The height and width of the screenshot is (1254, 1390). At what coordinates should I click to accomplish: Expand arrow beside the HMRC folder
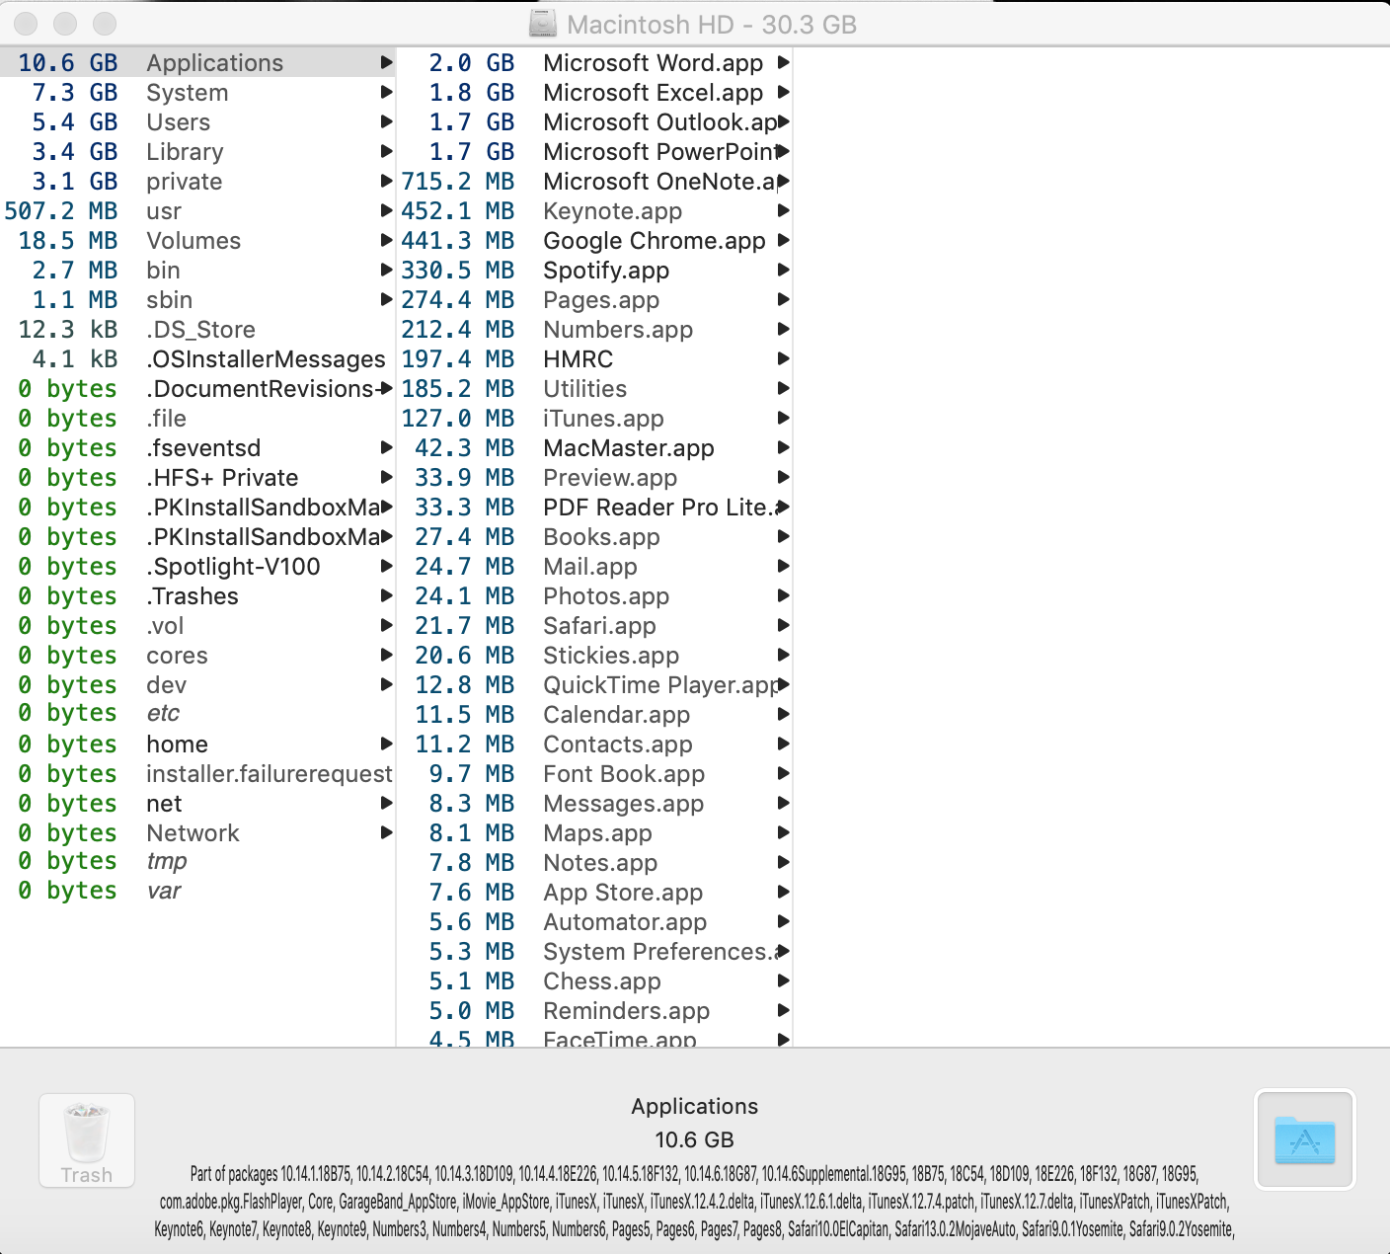(784, 359)
